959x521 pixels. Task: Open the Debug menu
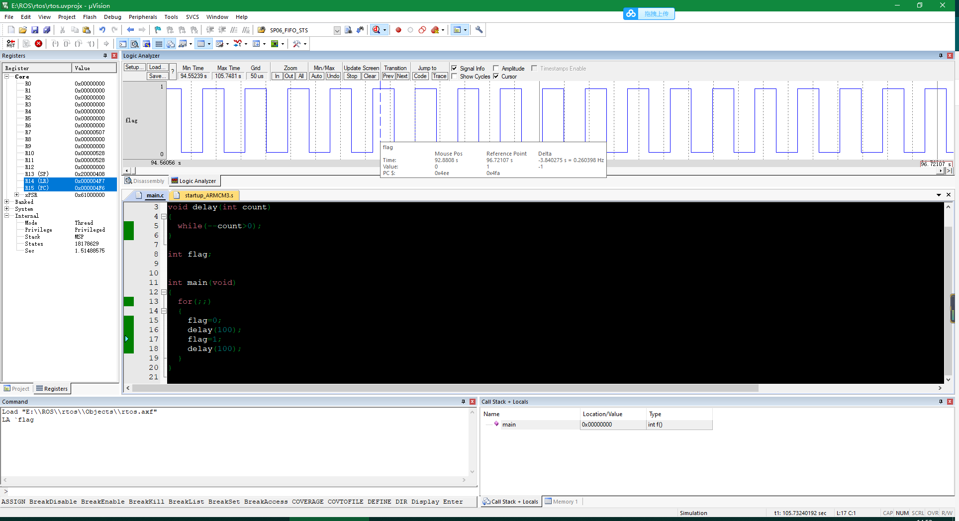click(112, 17)
